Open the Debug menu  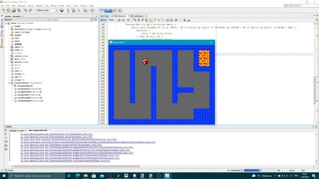tap(53, 5)
